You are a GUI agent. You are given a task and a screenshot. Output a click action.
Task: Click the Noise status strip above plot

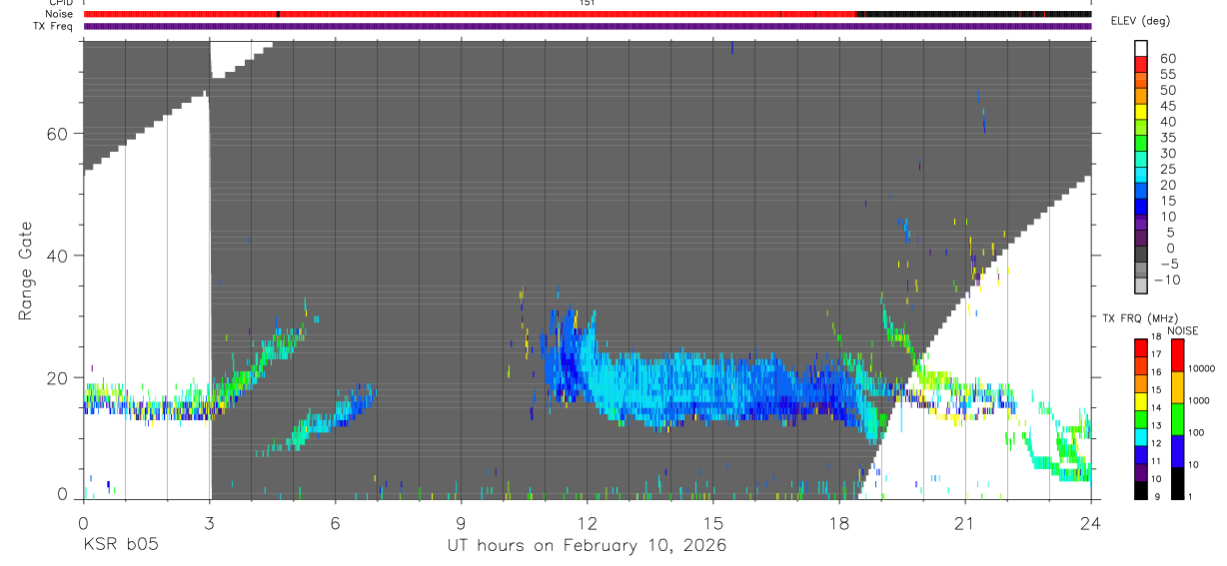[x=588, y=14]
